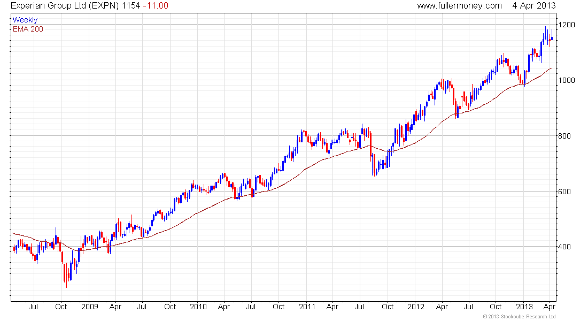
Task: Click the chart title 'Experian Group Ltd (EXPN)'
Action: tap(65, 6)
